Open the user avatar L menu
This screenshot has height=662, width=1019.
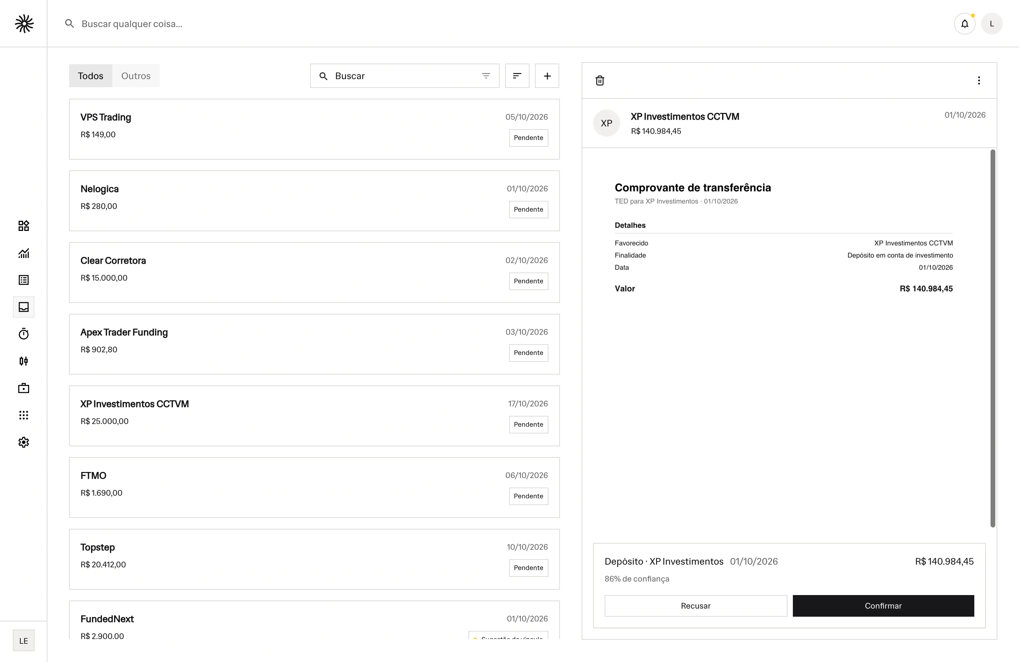(992, 24)
